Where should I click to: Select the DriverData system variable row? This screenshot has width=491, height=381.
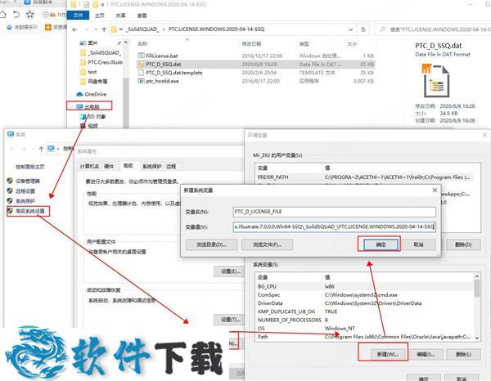point(365,303)
